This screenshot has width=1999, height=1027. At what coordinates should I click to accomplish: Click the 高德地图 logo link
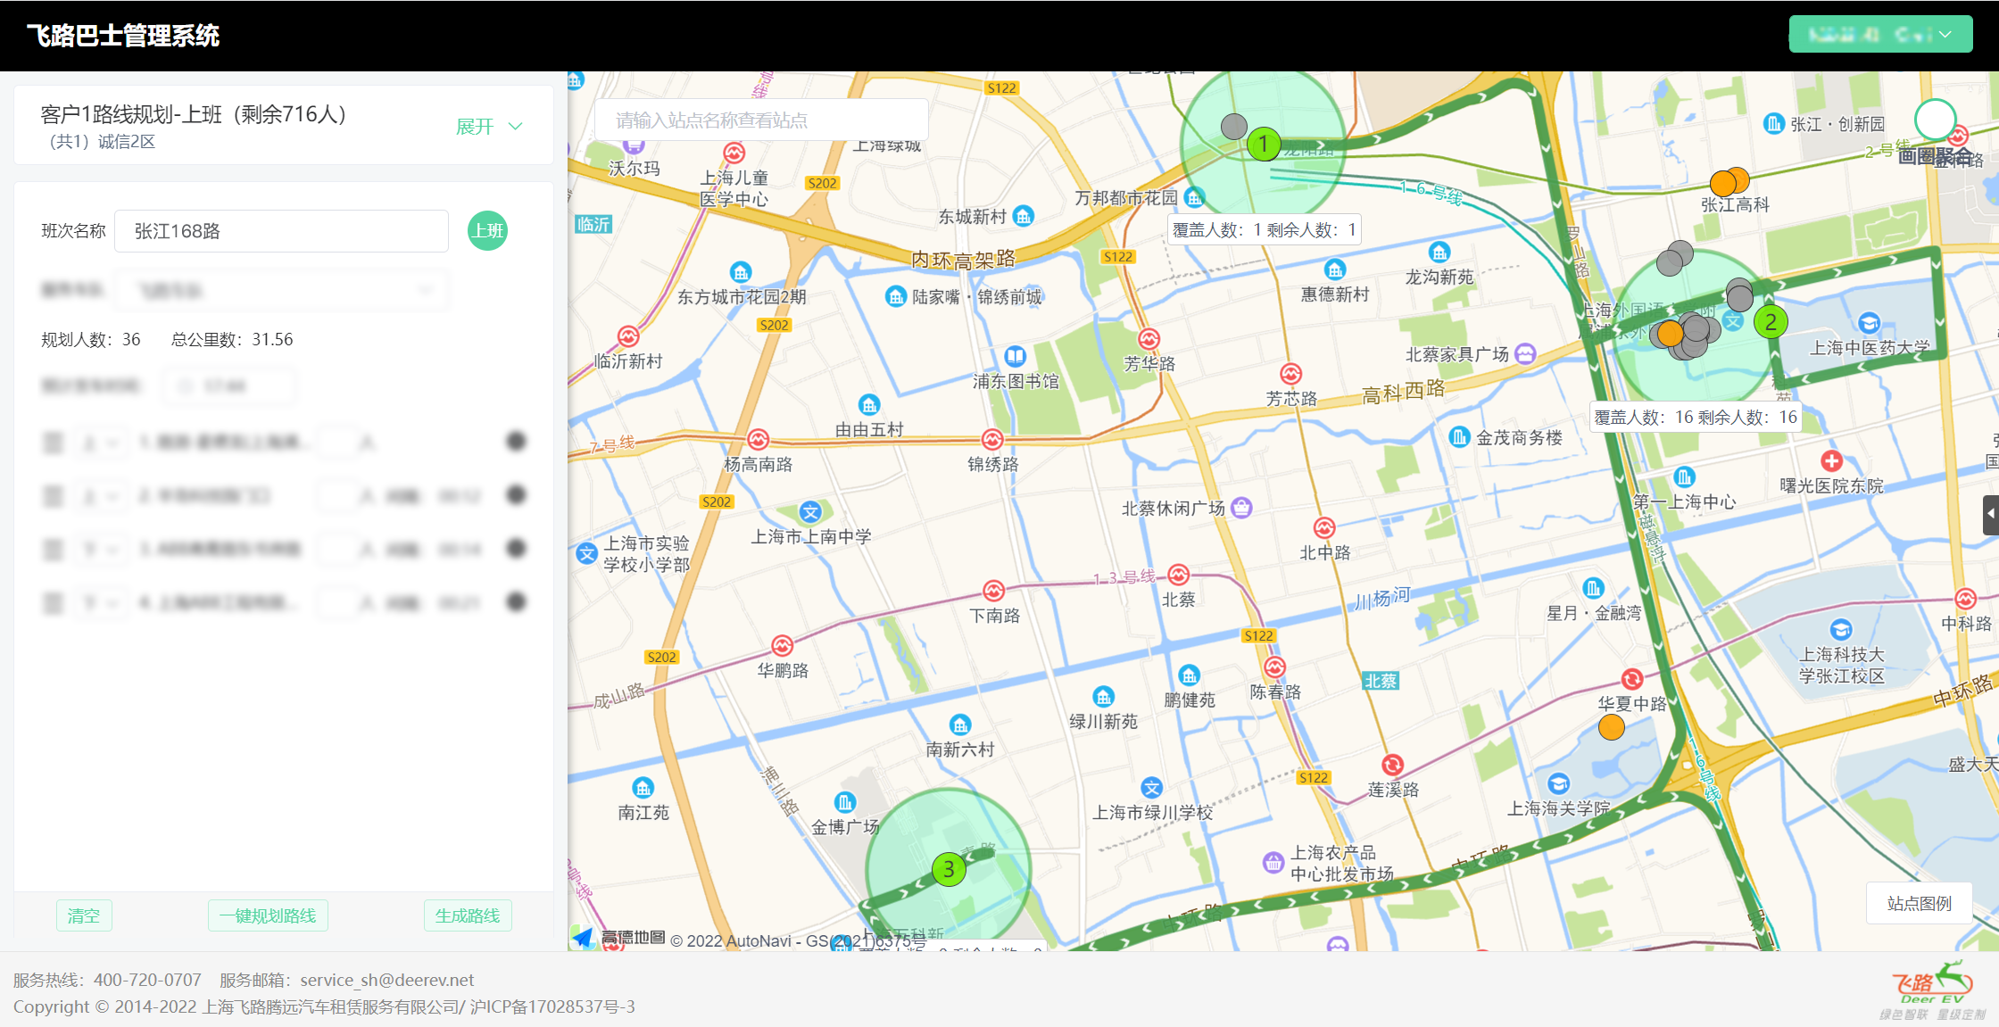[x=619, y=938]
